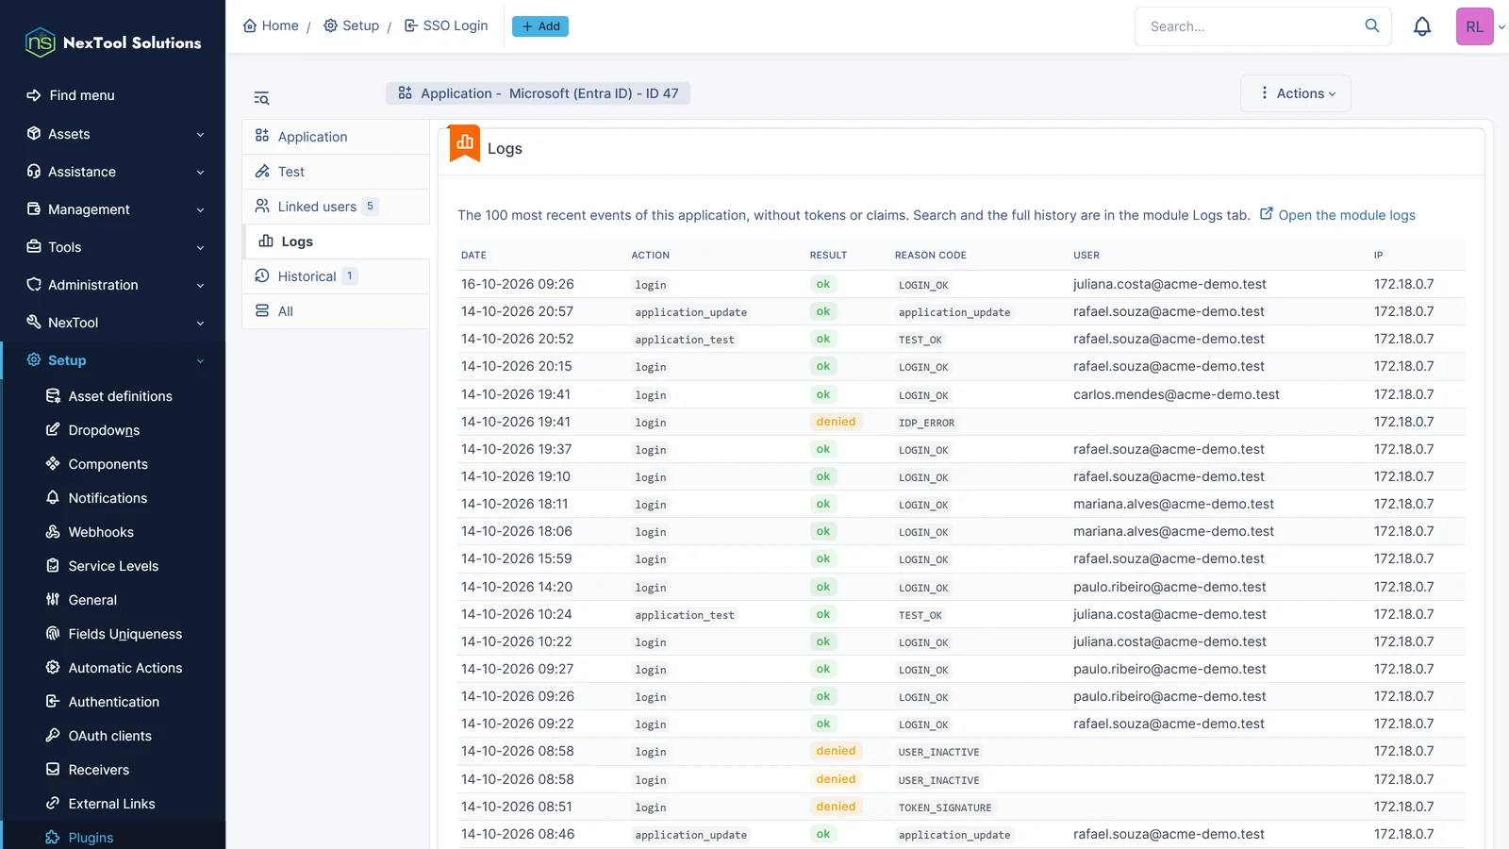Click the Webhooks icon in sidebar
This screenshot has height=849, width=1509.
coord(53,532)
